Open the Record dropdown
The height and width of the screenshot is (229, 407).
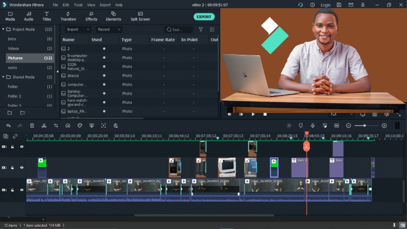pyautogui.click(x=109, y=30)
